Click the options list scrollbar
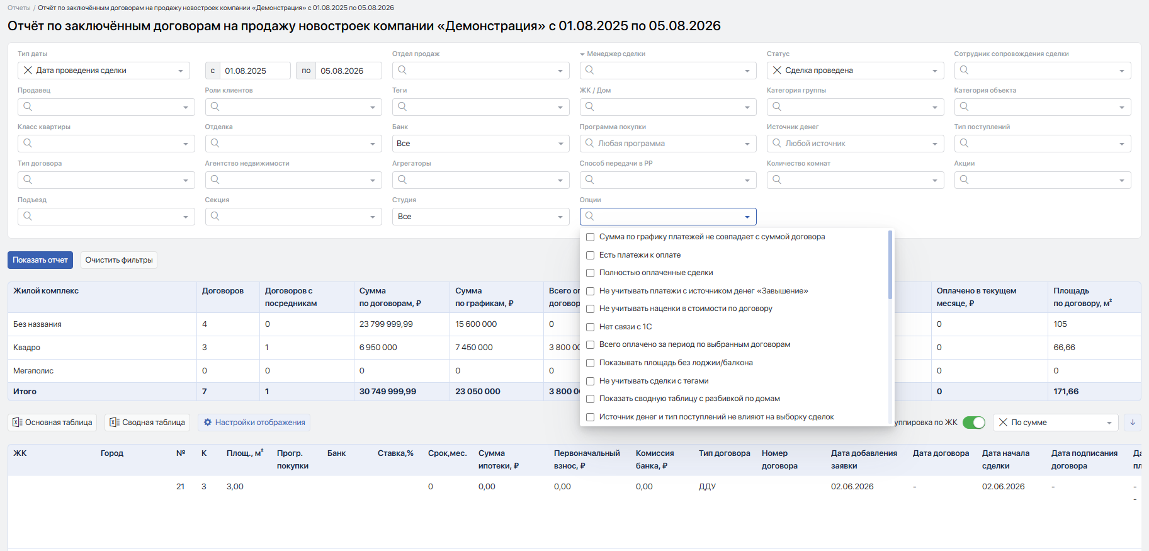Image resolution: width=1149 pixels, height=551 pixels. 890,264
